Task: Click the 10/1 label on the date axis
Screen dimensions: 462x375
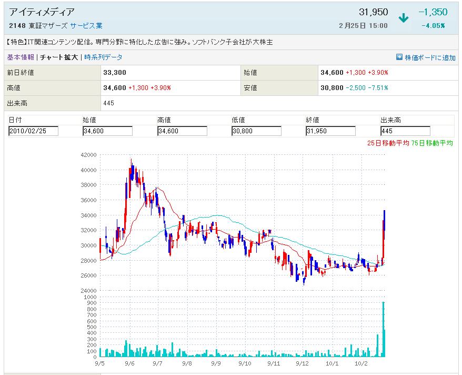Action: point(332,363)
